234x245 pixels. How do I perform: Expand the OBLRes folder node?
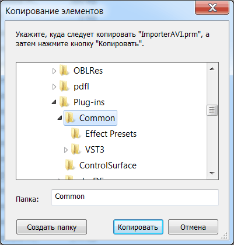[x=54, y=71]
